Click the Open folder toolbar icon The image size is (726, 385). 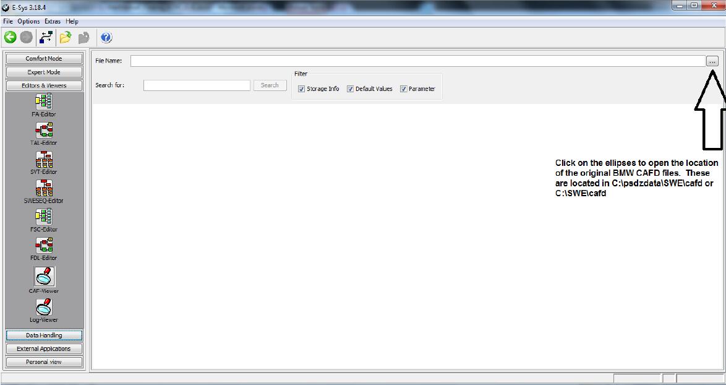65,38
